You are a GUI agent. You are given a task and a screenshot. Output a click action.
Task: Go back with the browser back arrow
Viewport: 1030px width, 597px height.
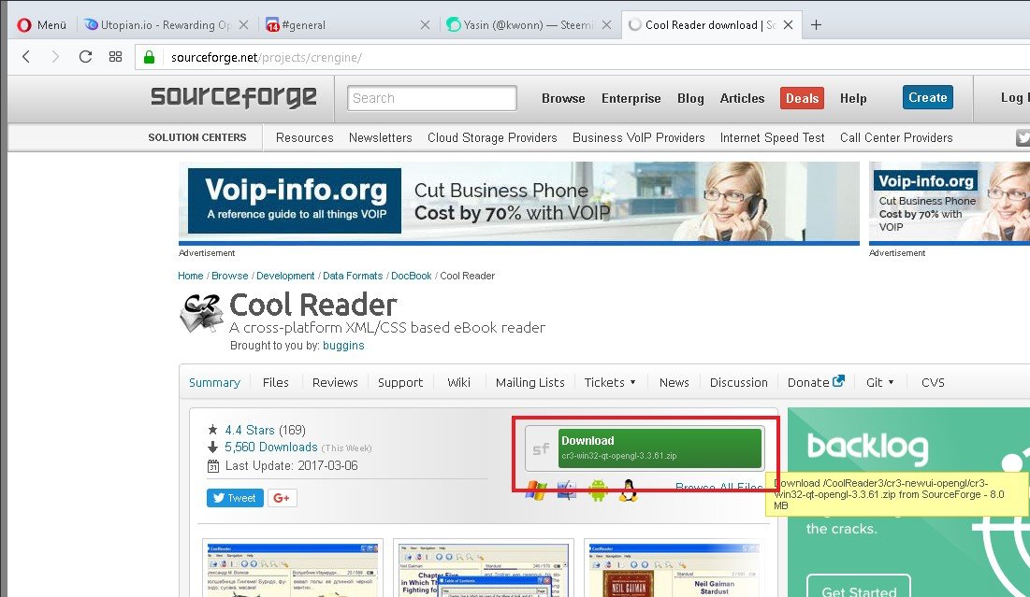click(x=26, y=57)
